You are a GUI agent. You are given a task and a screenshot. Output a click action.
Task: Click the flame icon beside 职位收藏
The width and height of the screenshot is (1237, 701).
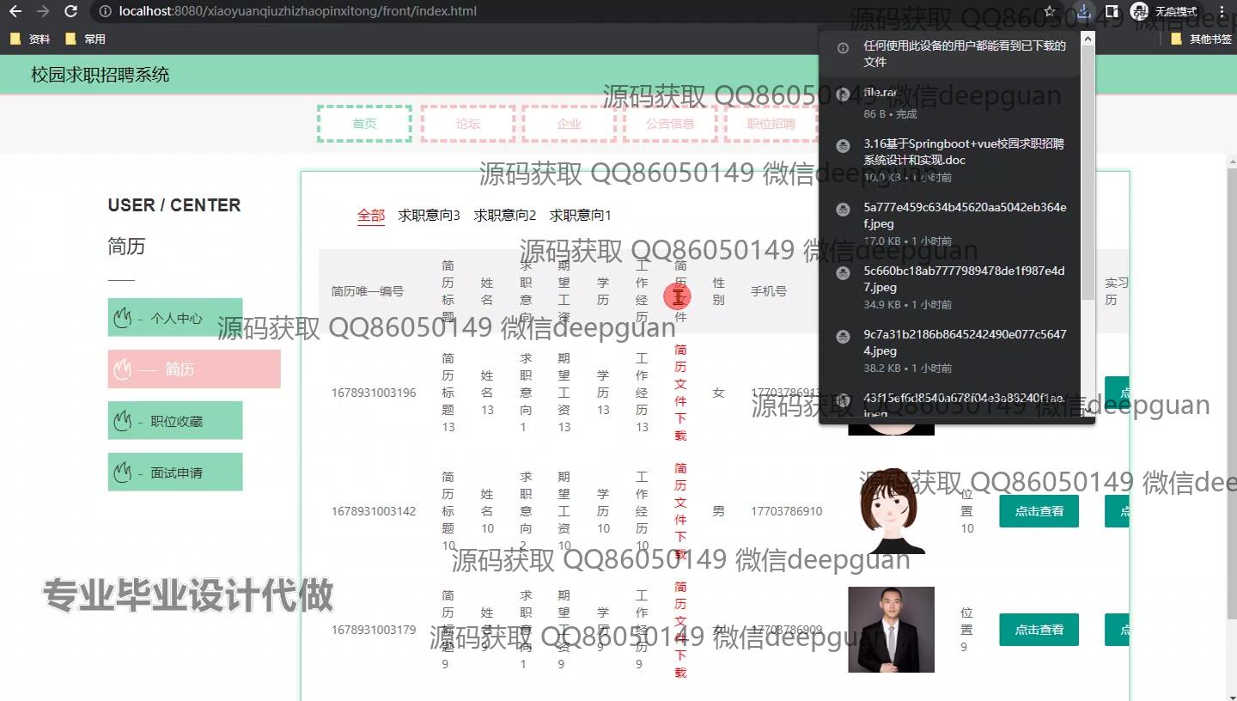click(122, 421)
